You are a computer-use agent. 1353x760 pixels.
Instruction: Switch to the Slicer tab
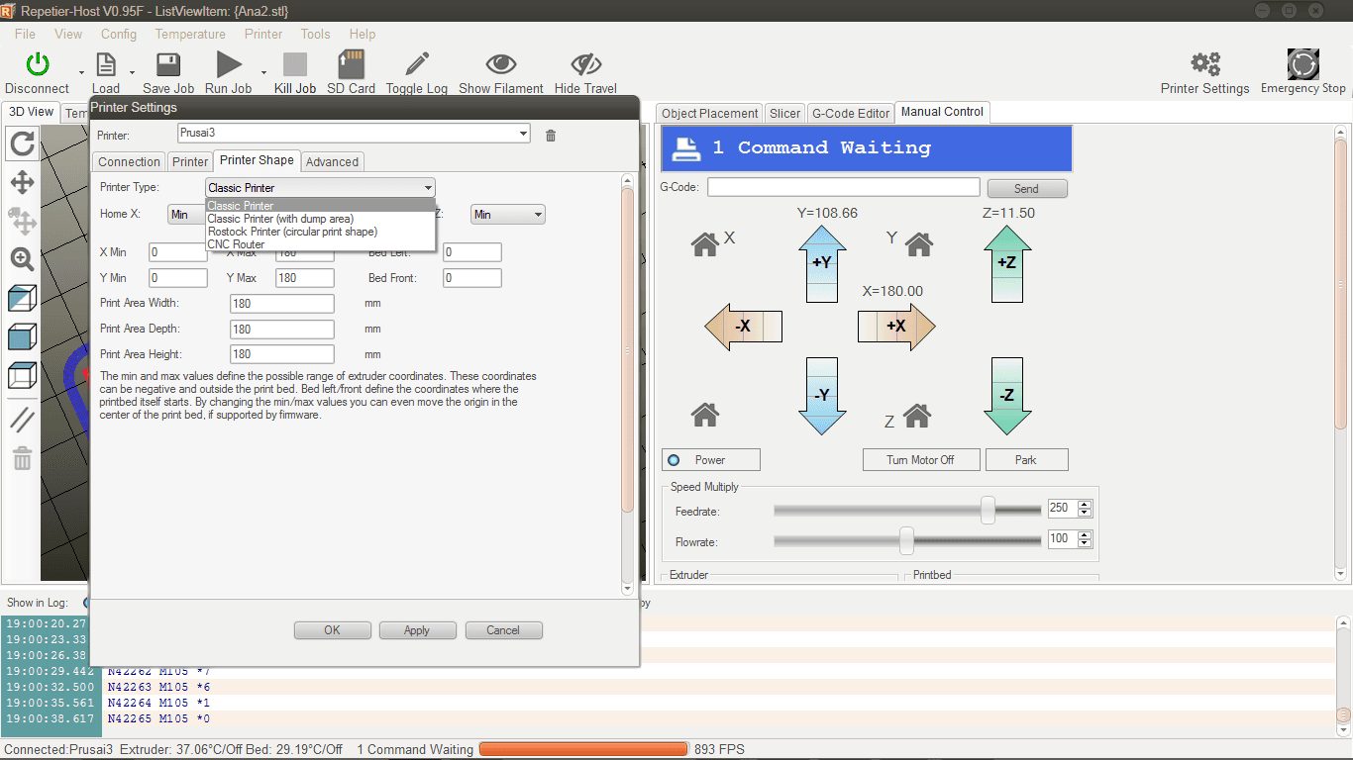coord(784,113)
